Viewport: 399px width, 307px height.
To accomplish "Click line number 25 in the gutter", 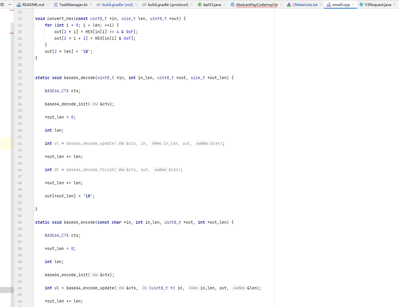I will click(x=20, y=32).
